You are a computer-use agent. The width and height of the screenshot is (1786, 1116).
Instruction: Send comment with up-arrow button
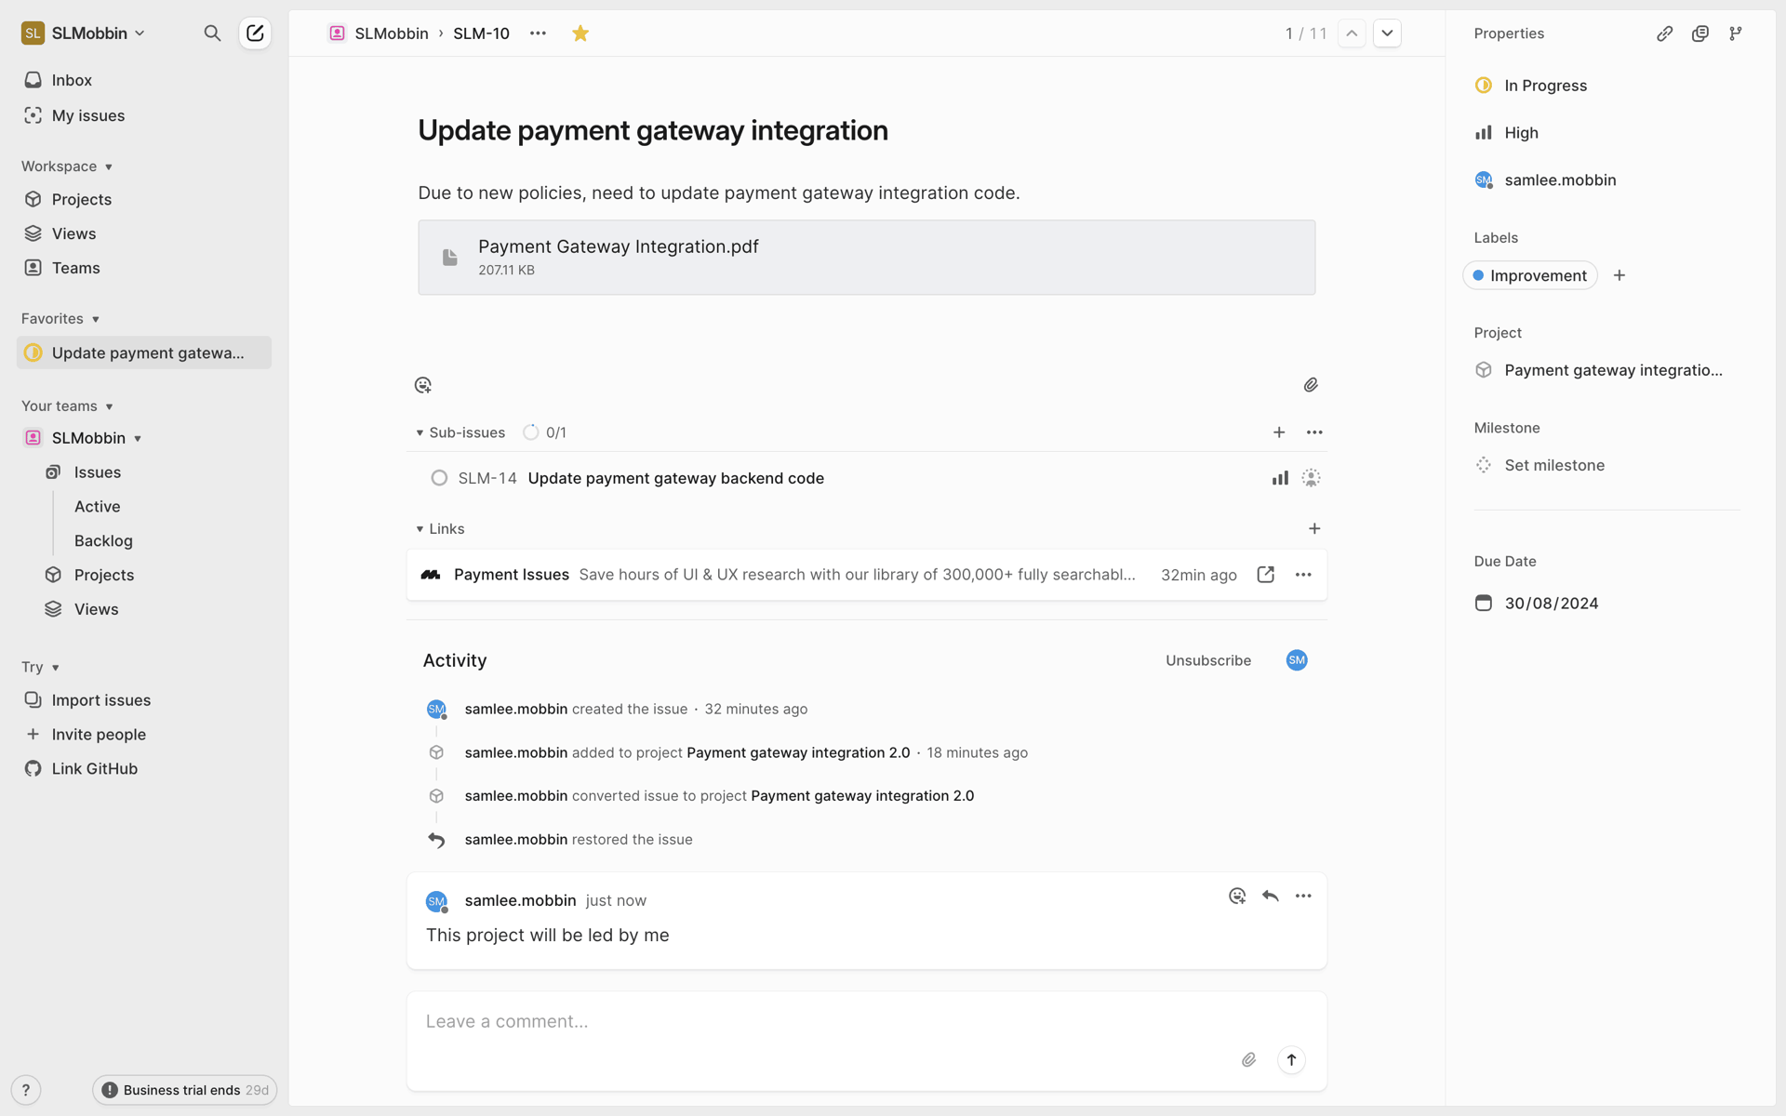(1291, 1060)
